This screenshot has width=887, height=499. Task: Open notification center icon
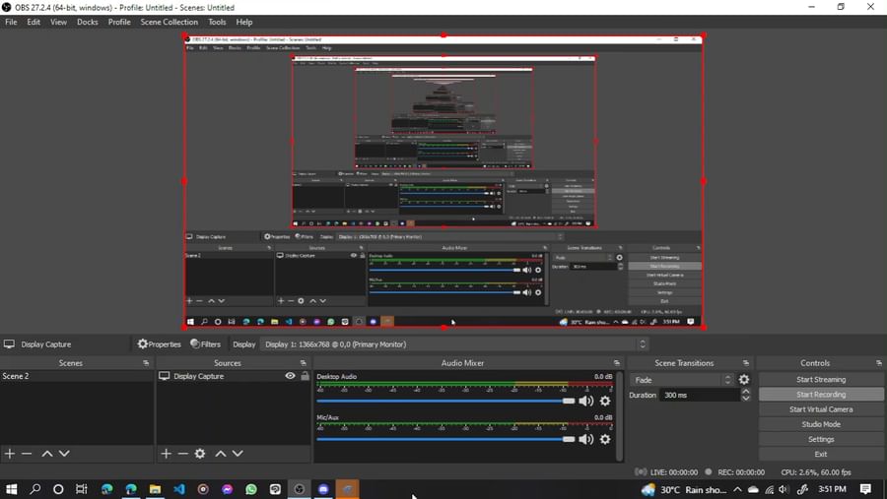pyautogui.click(x=865, y=489)
